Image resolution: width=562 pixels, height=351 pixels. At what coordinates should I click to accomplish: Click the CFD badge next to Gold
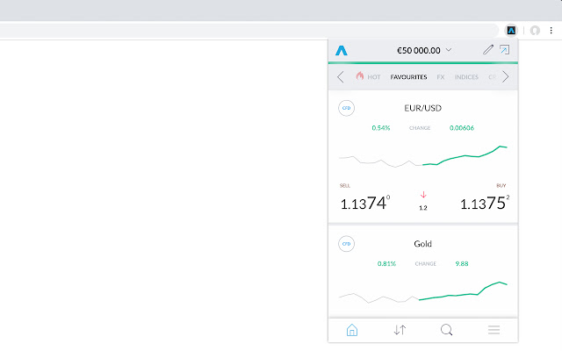pyautogui.click(x=346, y=244)
